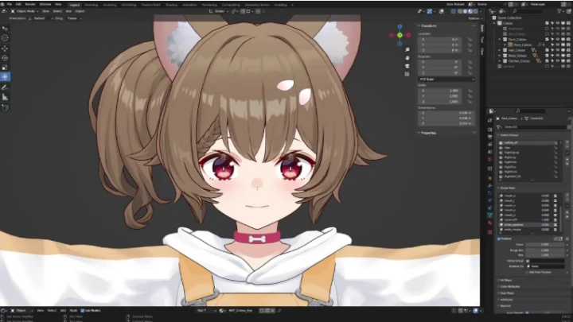Viewport: 573px width, 322px height.
Task: Toggle lock for Location X
Action: point(470,40)
